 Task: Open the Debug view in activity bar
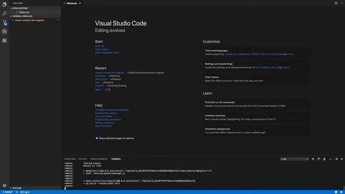(4, 31)
